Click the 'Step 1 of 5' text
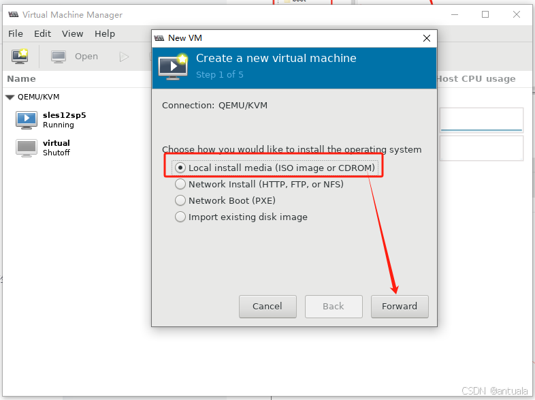This screenshot has width=535, height=400. coord(220,75)
